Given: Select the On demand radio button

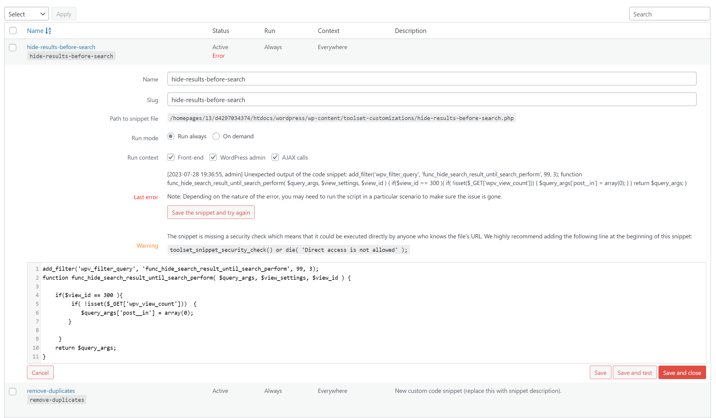Looking at the screenshot, I should tap(216, 137).
